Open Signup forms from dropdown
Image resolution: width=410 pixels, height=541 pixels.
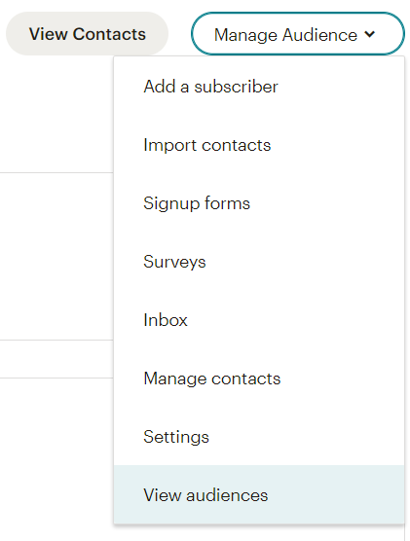pyautogui.click(x=259, y=203)
